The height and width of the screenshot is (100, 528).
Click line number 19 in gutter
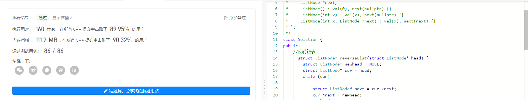pyautogui.click(x=275, y=89)
